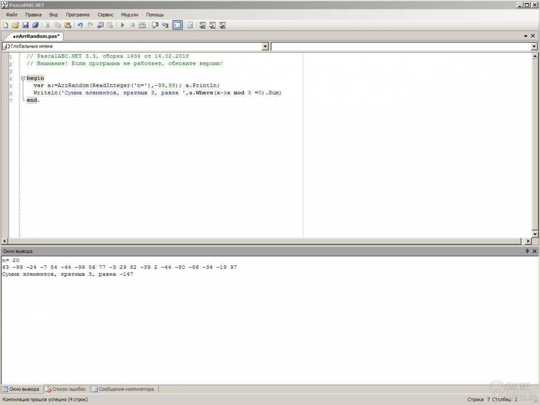
Task: Click the 'Строка 7' status bar entry
Action: click(479, 399)
